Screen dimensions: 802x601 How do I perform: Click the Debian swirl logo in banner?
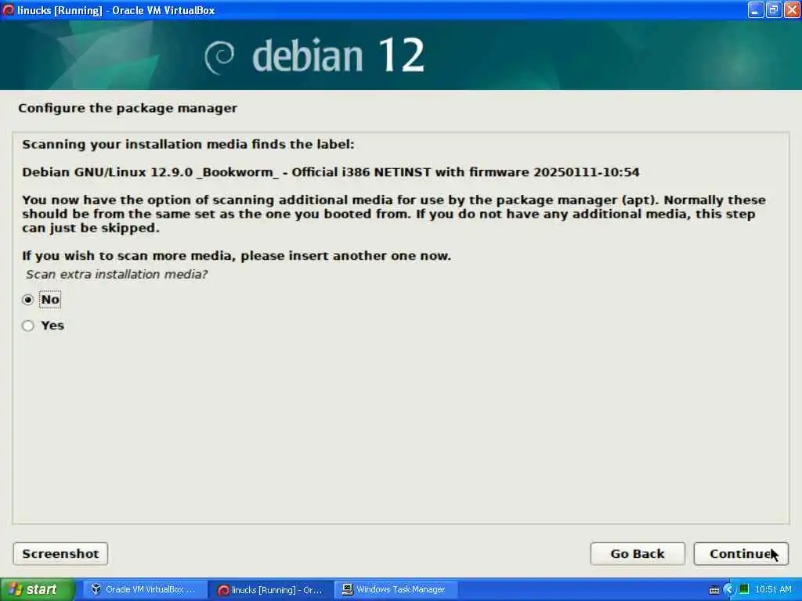(x=219, y=56)
